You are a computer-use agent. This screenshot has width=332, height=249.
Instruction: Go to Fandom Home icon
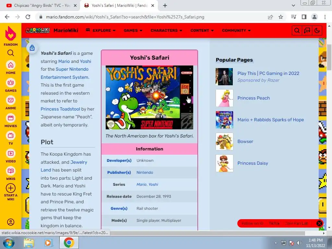click(11, 65)
